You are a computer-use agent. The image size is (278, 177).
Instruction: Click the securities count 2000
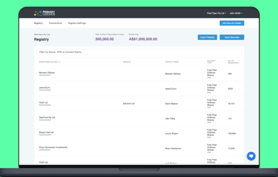click(230, 89)
